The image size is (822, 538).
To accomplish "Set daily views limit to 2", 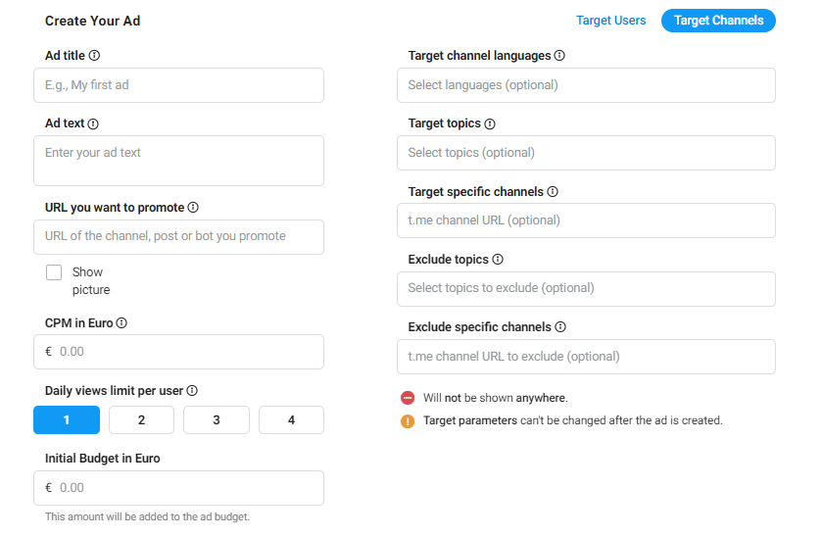I will click(x=141, y=420).
